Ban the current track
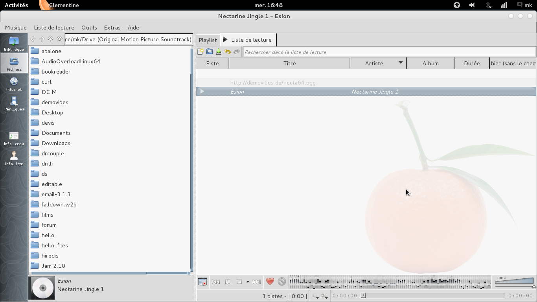Screen dimensions: 537x302 coord(282,282)
